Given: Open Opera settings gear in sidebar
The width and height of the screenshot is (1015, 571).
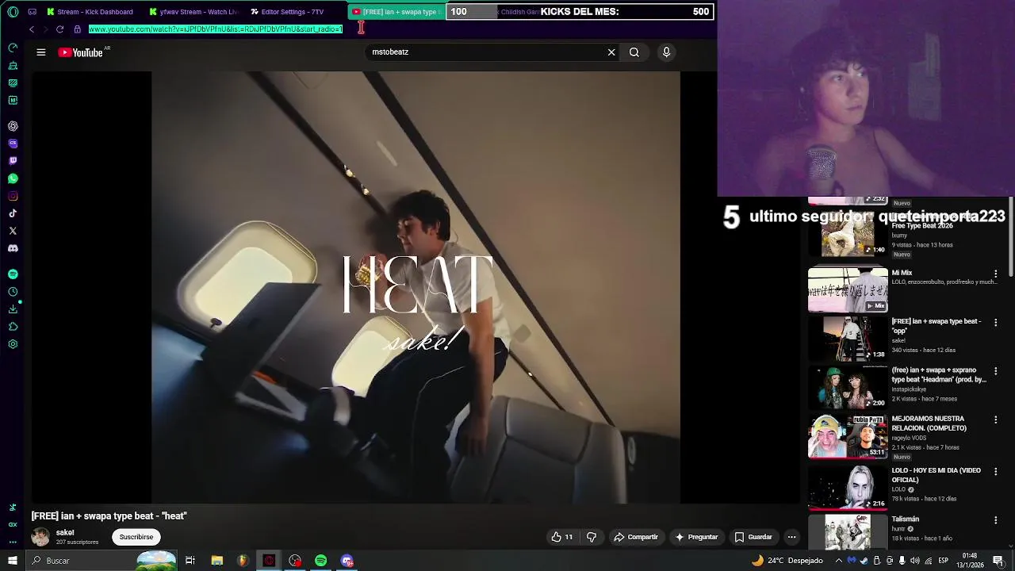Looking at the screenshot, I should click(x=13, y=344).
